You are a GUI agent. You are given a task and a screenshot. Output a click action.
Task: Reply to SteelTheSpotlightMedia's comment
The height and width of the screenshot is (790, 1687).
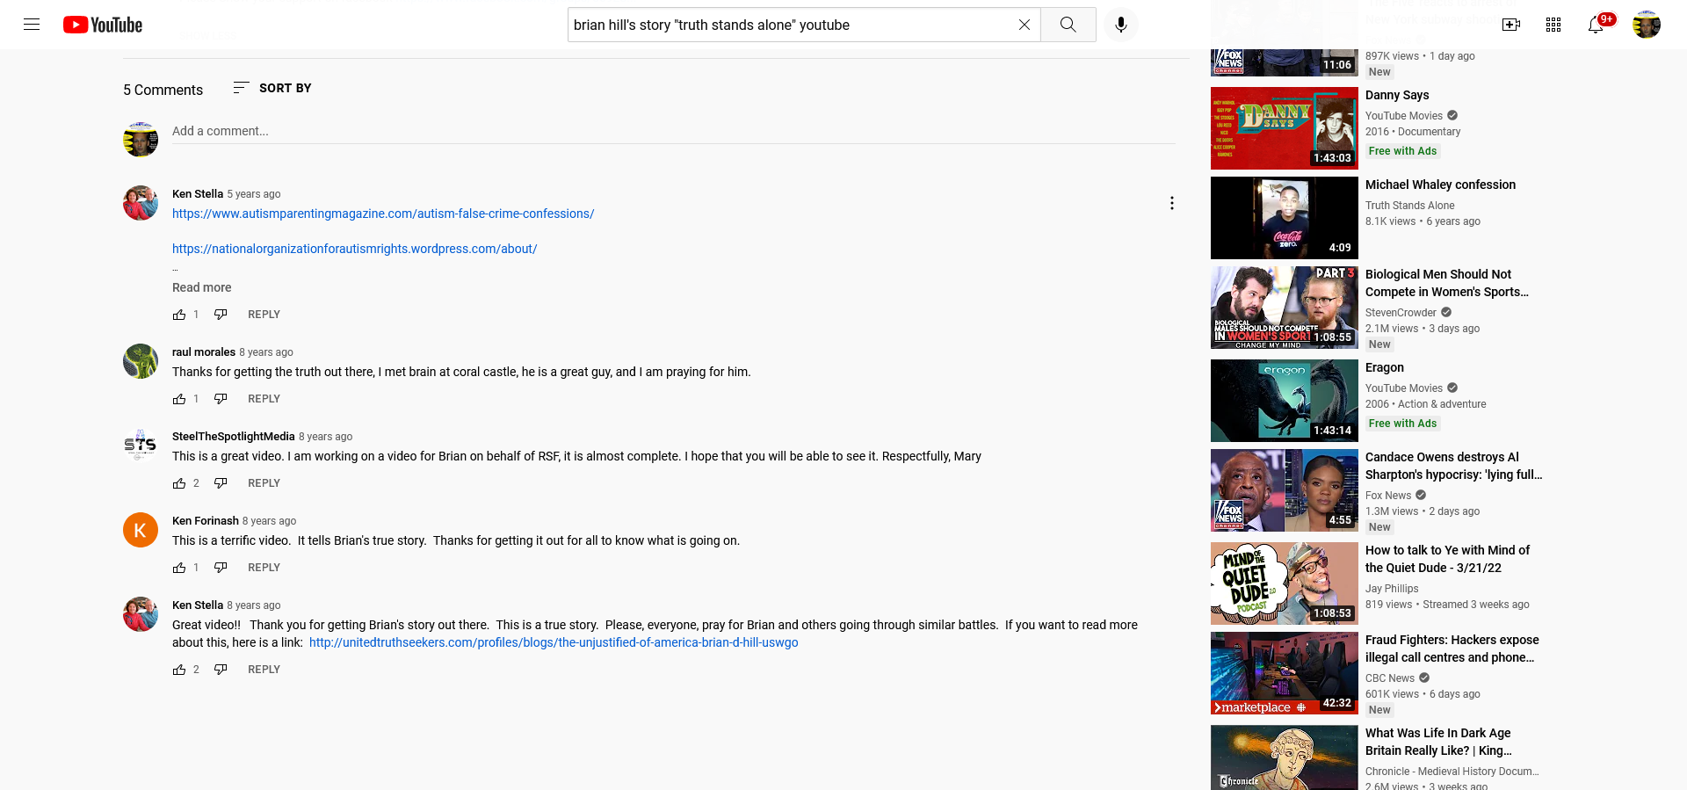click(x=264, y=483)
